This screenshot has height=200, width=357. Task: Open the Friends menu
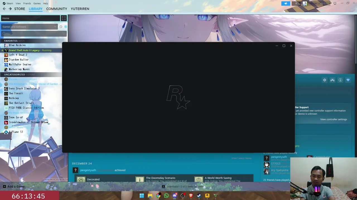[27, 3]
